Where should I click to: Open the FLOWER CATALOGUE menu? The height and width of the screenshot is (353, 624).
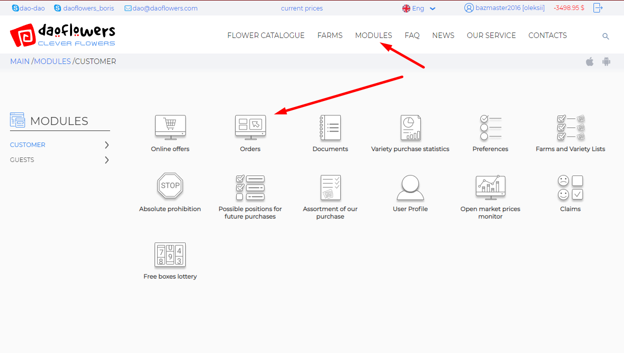pyautogui.click(x=266, y=35)
